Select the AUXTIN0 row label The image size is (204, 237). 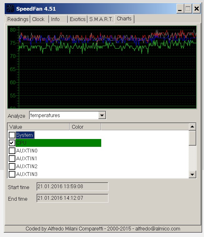tap(27, 151)
